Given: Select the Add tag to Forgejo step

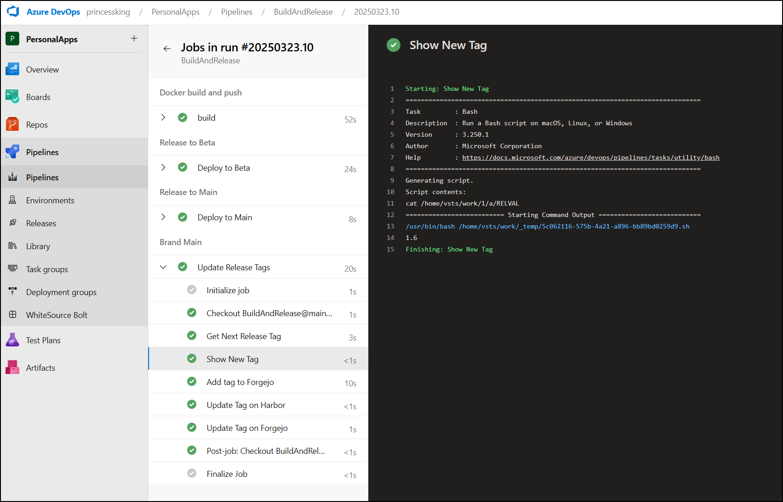Looking at the screenshot, I should 258,382.
